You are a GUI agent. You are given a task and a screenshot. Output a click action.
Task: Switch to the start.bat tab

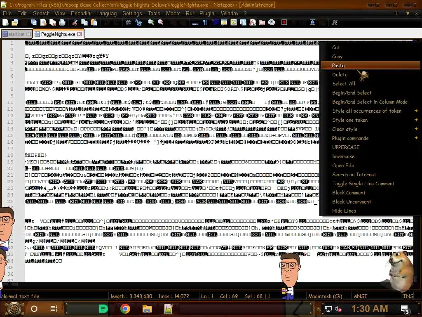16,34
